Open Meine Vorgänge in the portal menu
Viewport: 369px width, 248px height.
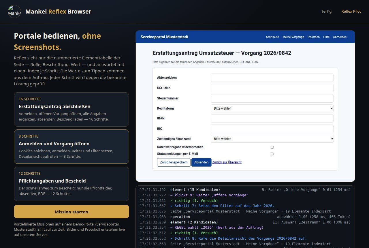293,37
